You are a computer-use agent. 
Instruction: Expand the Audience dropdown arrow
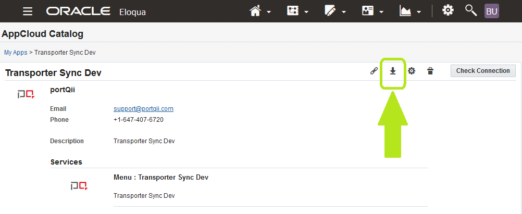(x=381, y=12)
